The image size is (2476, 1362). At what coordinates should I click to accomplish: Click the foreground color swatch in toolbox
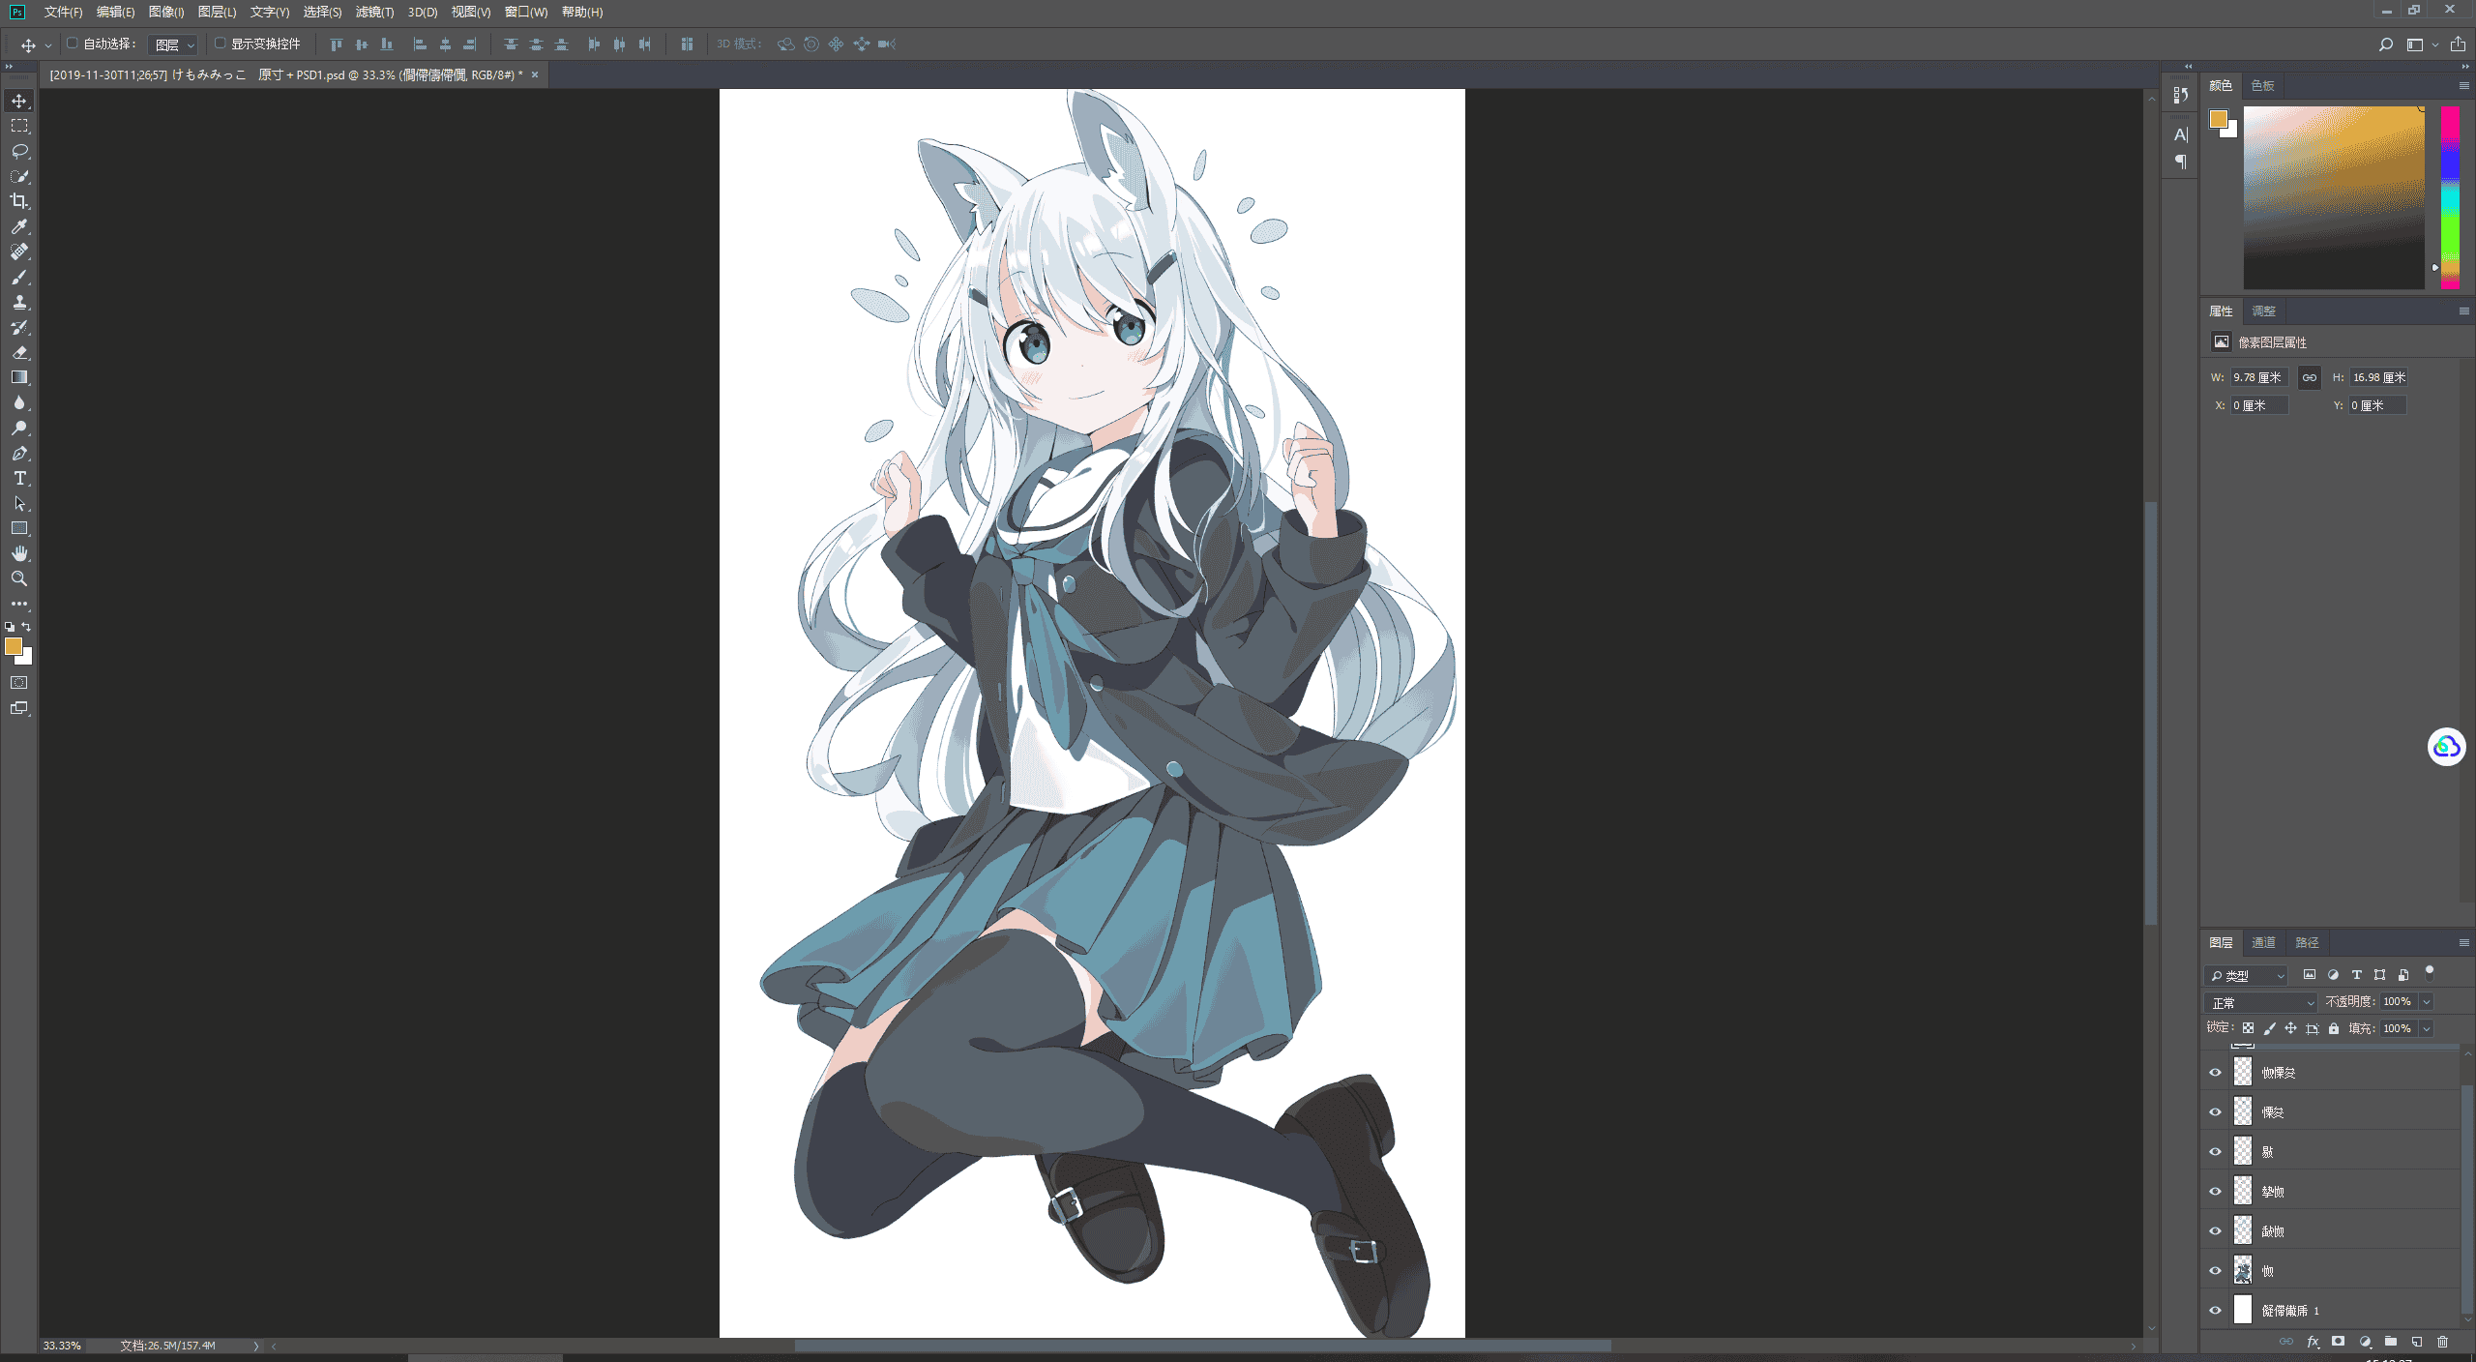click(13, 646)
